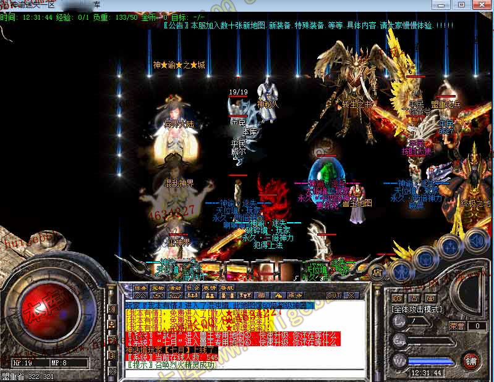Click the third small icon above attack mode

[x=431, y=298]
